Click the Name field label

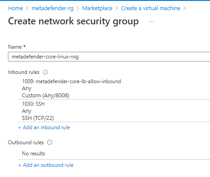[x=15, y=47]
